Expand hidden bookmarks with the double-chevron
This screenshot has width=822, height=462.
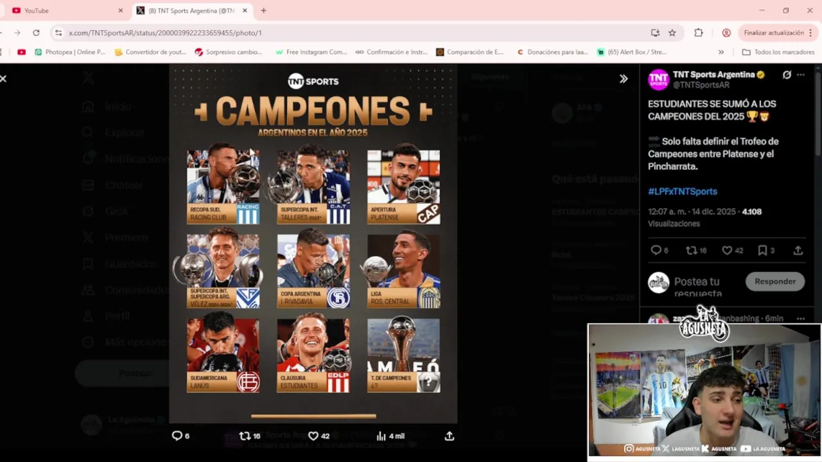click(x=721, y=52)
